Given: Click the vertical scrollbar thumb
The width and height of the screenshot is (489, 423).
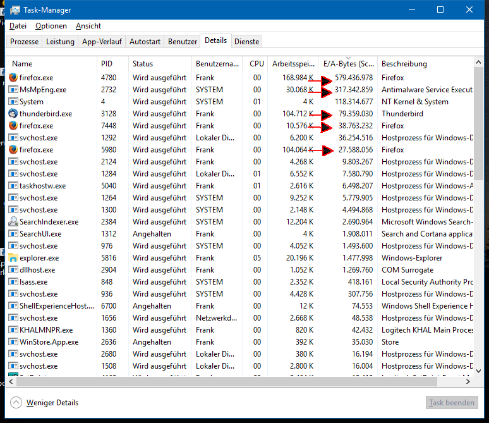Looking at the screenshot, I should pos(478,124).
